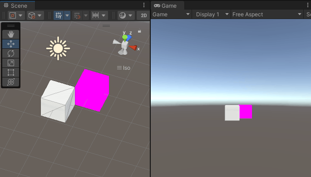Open the grid snapping dropdown arrow

click(x=86, y=15)
